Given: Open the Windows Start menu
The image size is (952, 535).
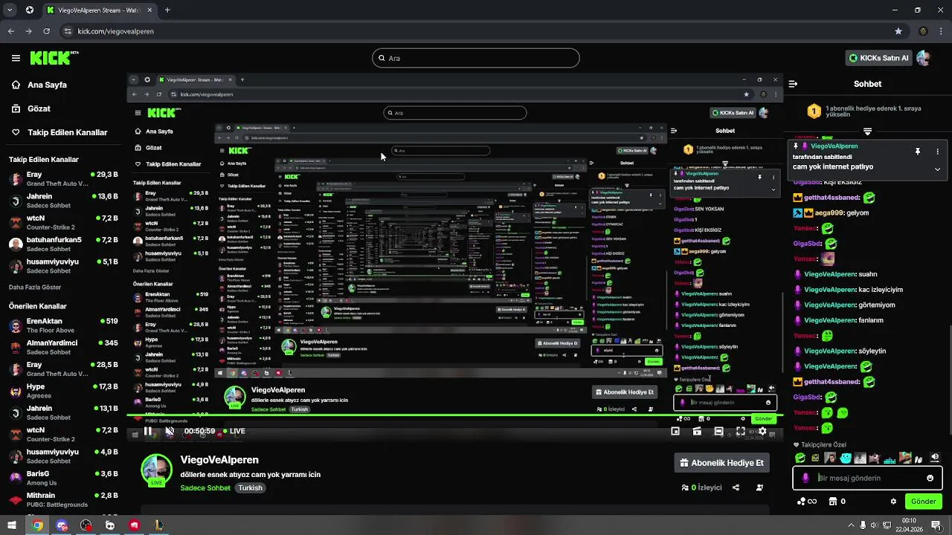Looking at the screenshot, I should tap(11, 525).
